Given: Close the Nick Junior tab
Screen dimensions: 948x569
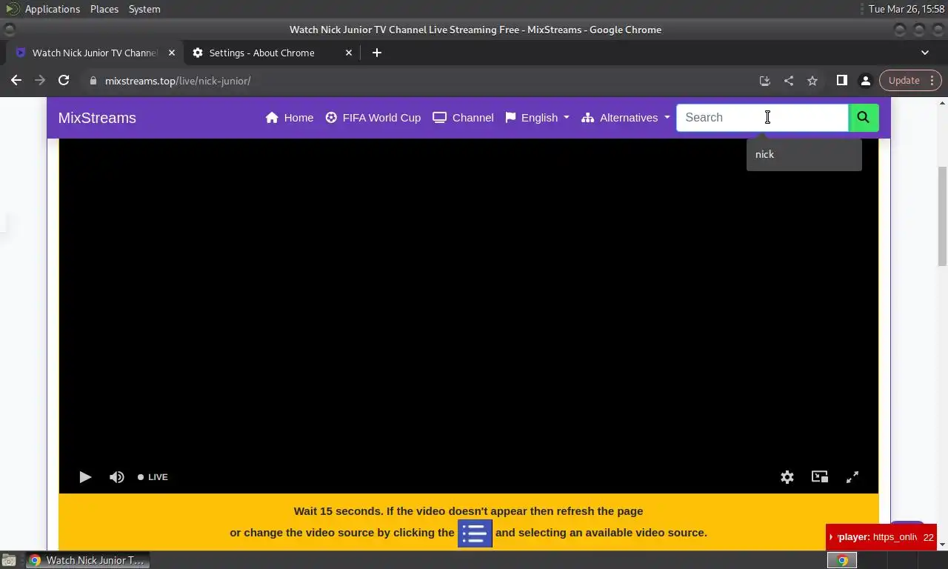Looking at the screenshot, I should point(172,53).
